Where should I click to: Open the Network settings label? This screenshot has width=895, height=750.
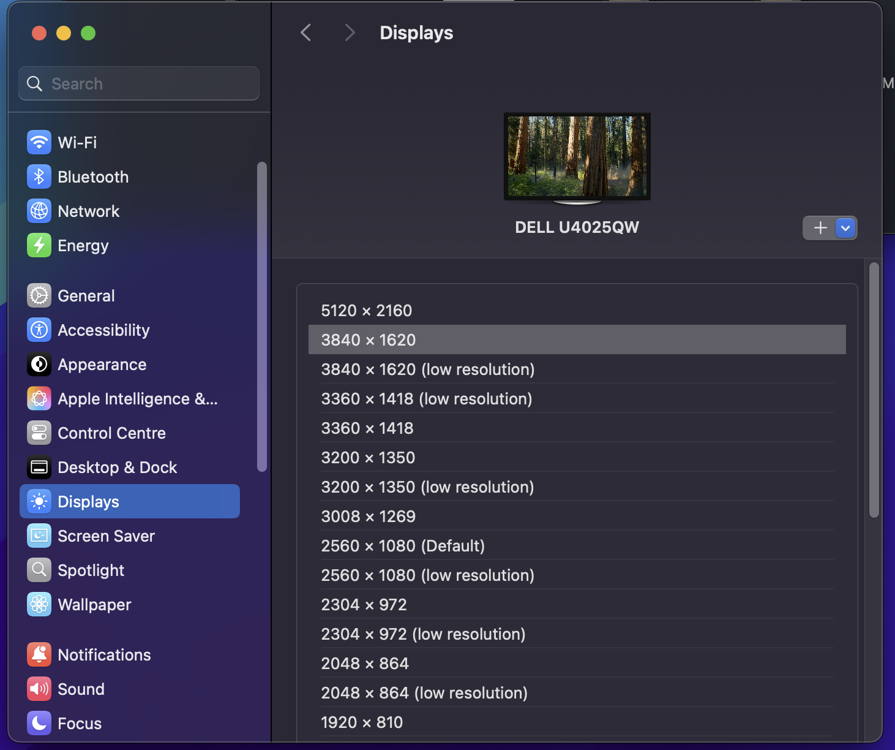pos(89,211)
